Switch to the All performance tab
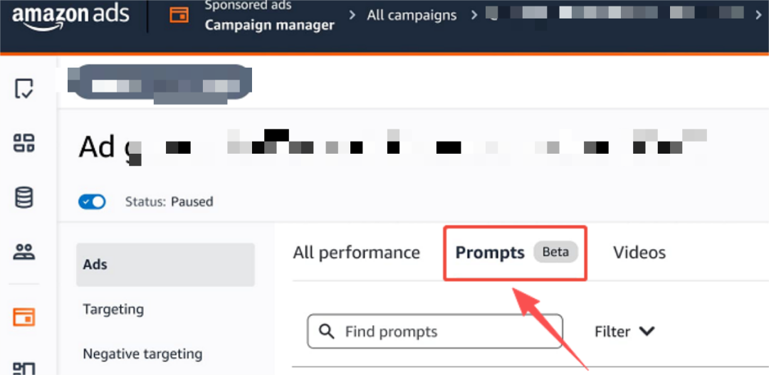Viewport: 769px width, 375px height. (356, 253)
